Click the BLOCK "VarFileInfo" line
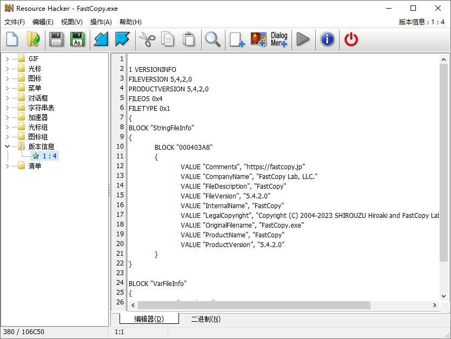 157,284
